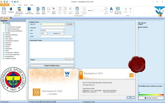Screen dimensions: 165x103
Task: Click the grayed save icon in quick access toolbar
Action: pyautogui.click(x=10, y=2)
